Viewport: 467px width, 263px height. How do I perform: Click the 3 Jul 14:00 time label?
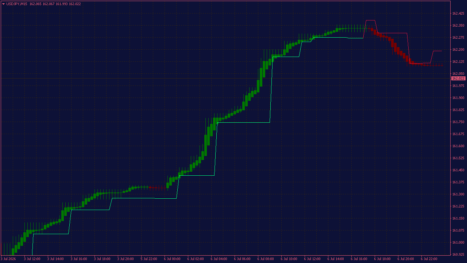click(x=55, y=259)
